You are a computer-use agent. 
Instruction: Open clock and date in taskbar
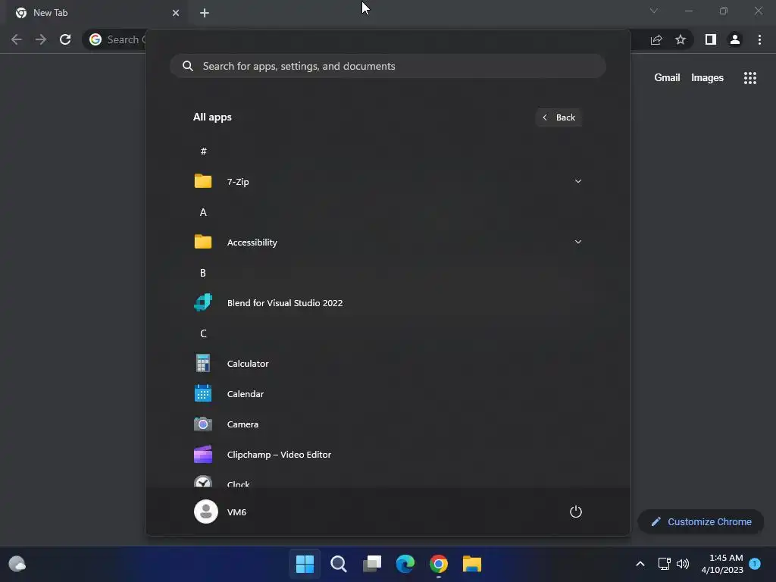click(x=722, y=564)
